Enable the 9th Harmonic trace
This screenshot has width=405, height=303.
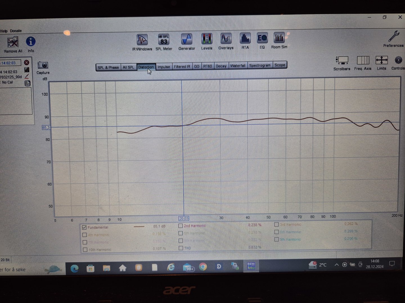click(276, 239)
